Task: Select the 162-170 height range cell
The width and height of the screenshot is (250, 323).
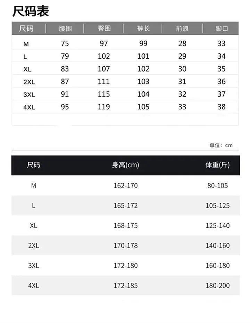Action: pos(125,185)
